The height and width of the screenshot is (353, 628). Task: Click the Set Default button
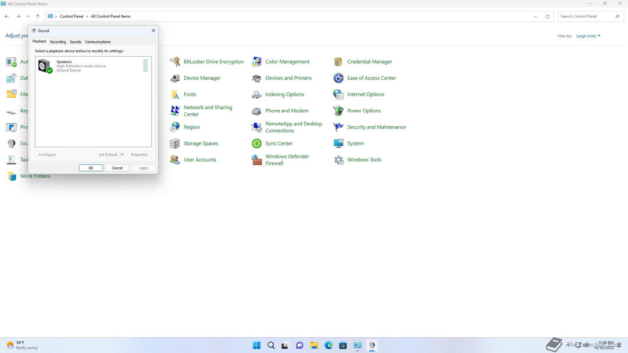(x=108, y=155)
